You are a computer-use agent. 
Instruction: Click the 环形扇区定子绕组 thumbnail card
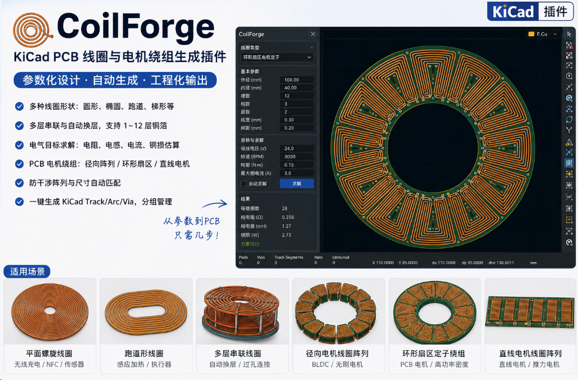(x=435, y=326)
